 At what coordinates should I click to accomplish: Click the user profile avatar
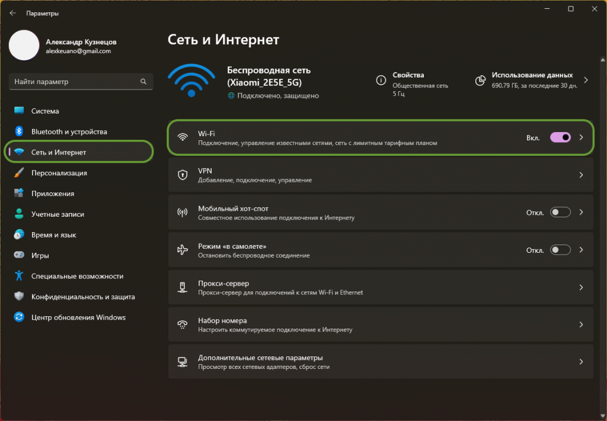(24, 46)
